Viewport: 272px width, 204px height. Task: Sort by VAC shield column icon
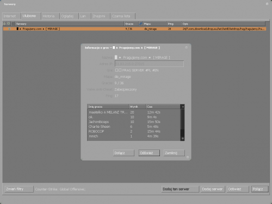pyautogui.click(x=9, y=24)
